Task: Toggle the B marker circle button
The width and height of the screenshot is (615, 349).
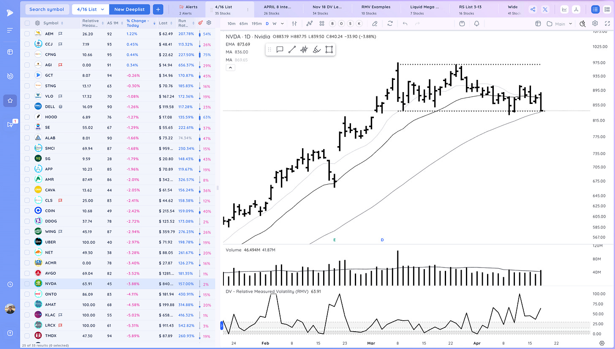Action: (332, 24)
